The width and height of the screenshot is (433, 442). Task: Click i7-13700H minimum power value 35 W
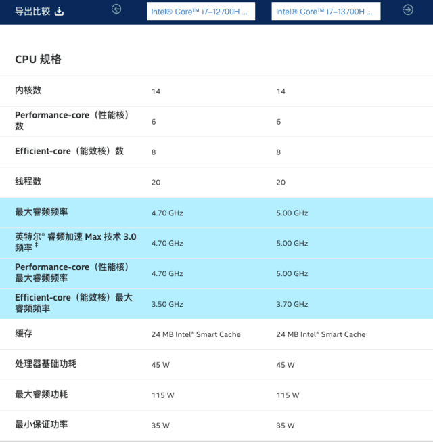[x=286, y=425]
